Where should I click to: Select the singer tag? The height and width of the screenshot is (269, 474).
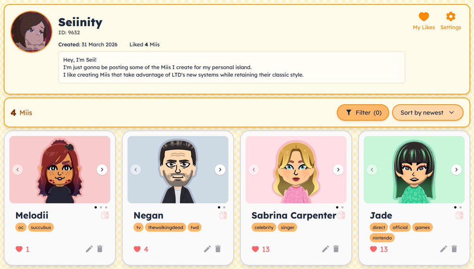tap(288, 228)
